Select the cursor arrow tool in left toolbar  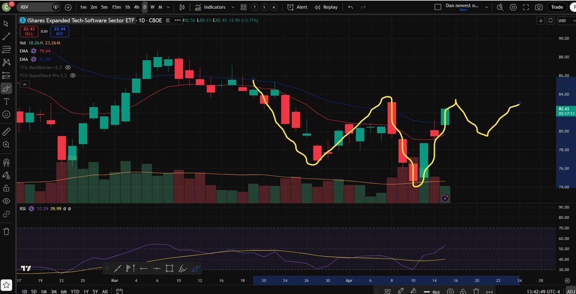[x=7, y=23]
